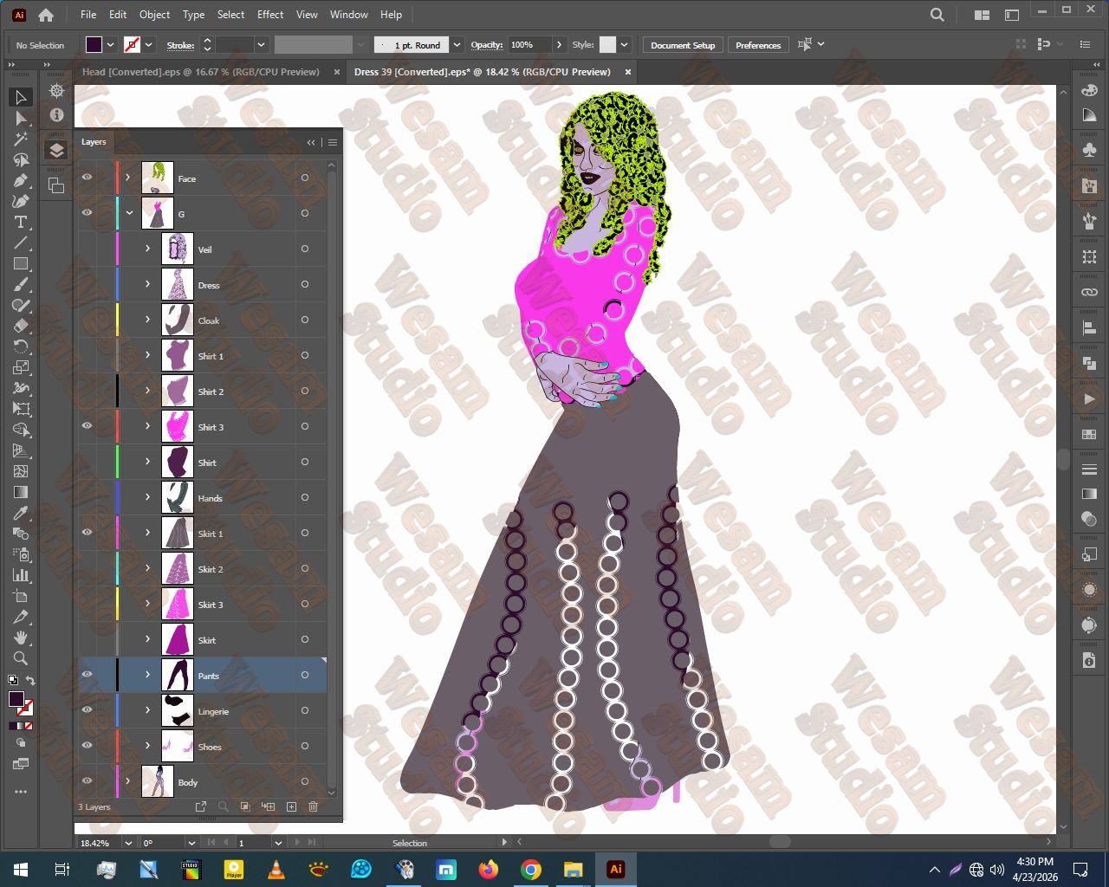Hide the Shirt 3 sublayer

coord(87,426)
